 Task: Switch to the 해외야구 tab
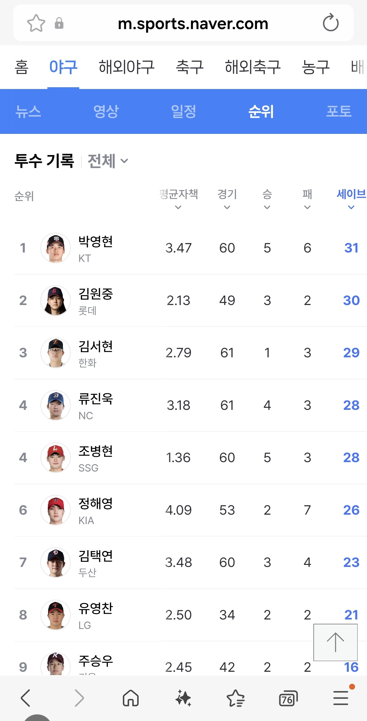point(126,67)
